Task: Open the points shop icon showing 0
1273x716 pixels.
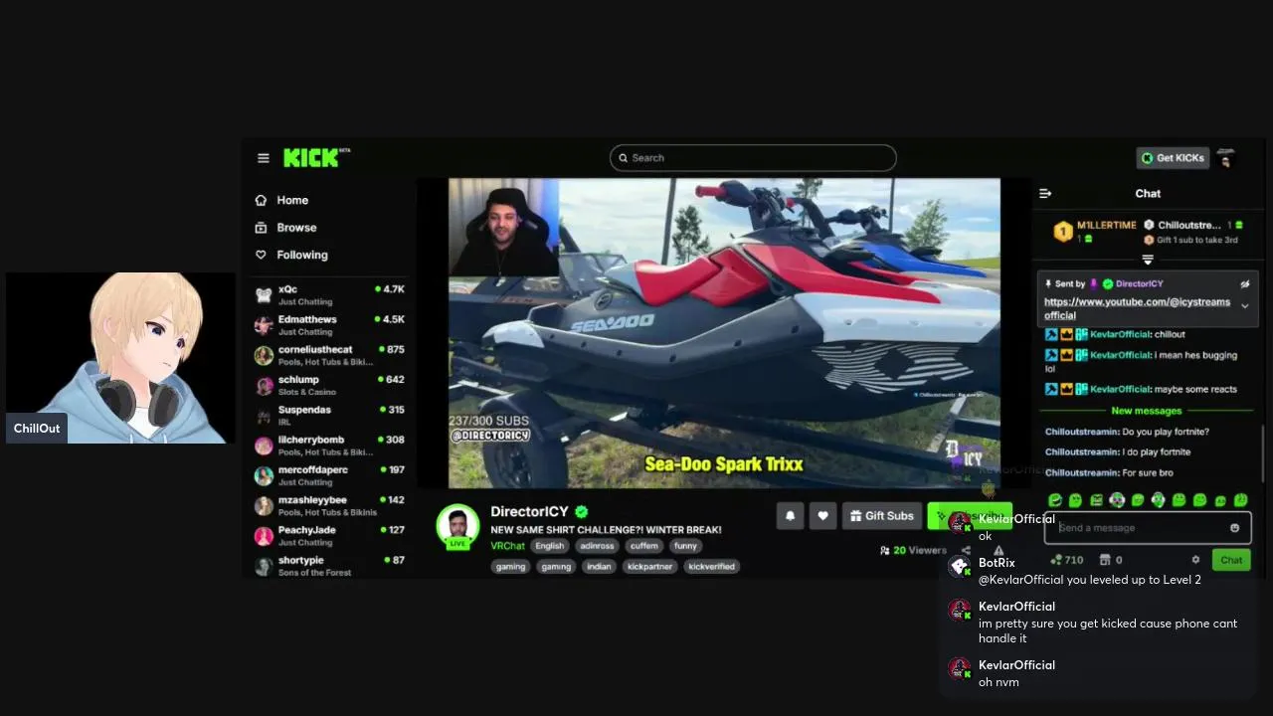Action: pos(1110,560)
